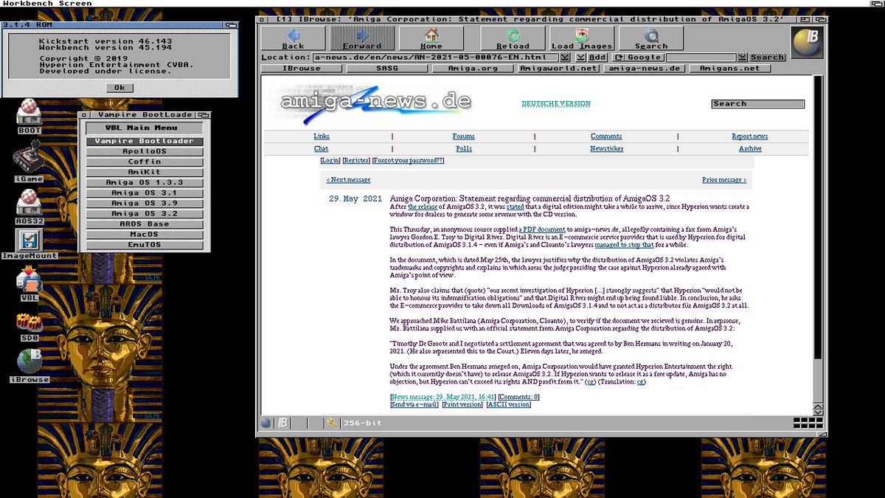Viewport: 885px width, 498px height.
Task: Choose Amiga OS 3.9 in VBL menu
Action: coord(145,203)
